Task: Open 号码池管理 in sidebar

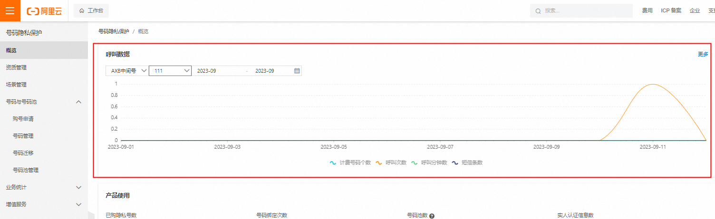Action: coord(44,170)
